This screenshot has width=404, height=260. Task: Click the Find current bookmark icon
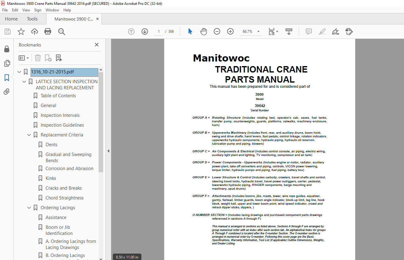pyautogui.click(x=59, y=58)
